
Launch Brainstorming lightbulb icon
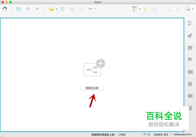point(145,9)
